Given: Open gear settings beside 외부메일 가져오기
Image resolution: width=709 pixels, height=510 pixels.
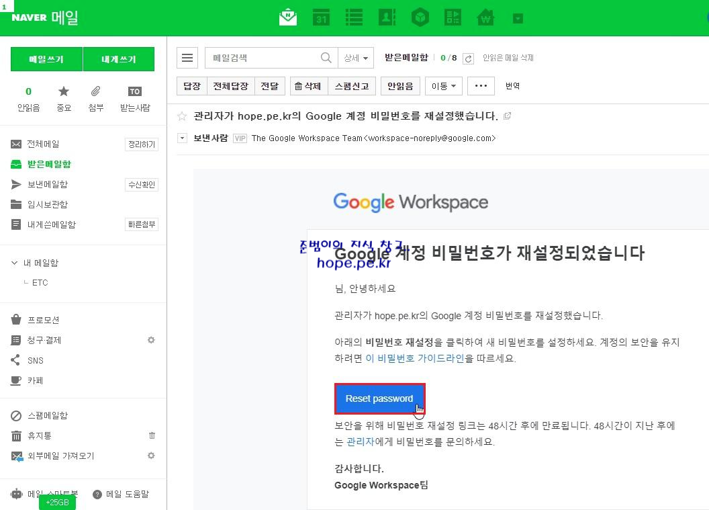Looking at the screenshot, I should point(151,456).
